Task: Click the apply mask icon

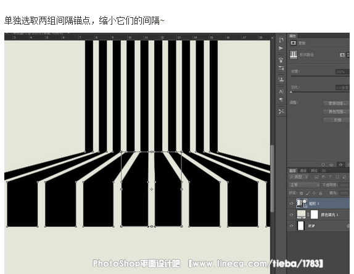Action: (331, 165)
